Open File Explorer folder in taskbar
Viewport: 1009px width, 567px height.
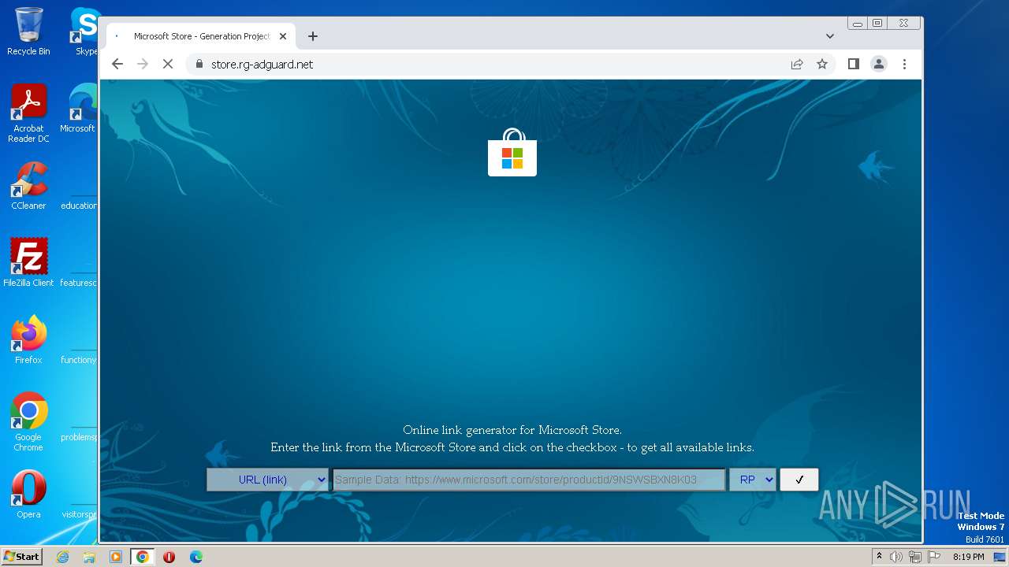click(x=89, y=557)
